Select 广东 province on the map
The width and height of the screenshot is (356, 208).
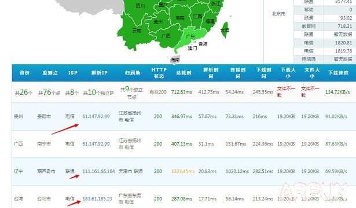click(x=190, y=36)
